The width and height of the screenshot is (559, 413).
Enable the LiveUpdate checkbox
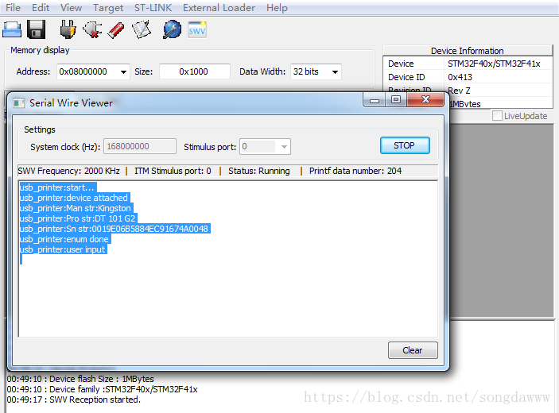(x=497, y=116)
